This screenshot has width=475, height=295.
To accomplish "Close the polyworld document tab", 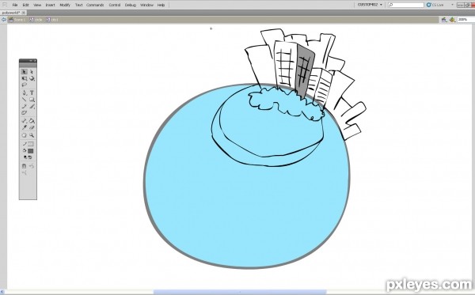I will click(x=23, y=13).
